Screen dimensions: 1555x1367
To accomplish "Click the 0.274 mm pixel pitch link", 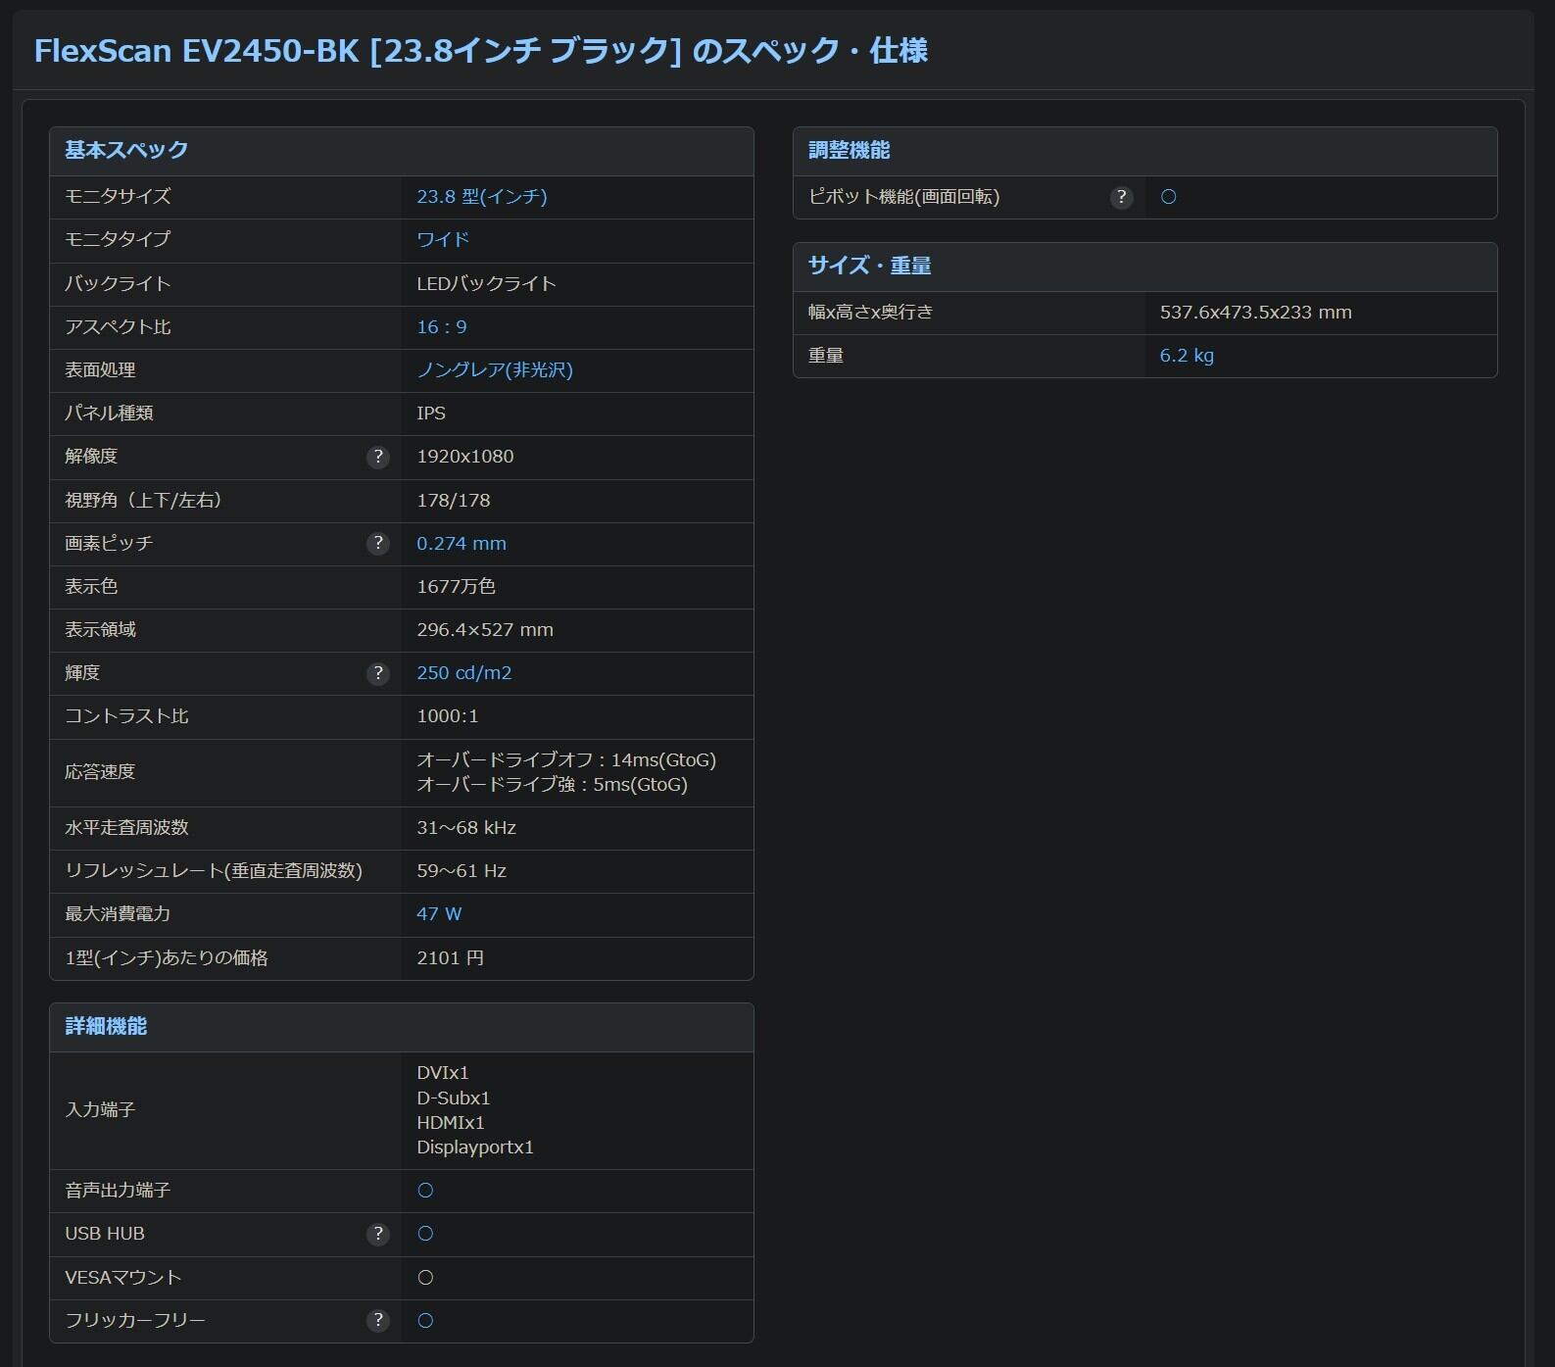I will pyautogui.click(x=462, y=544).
